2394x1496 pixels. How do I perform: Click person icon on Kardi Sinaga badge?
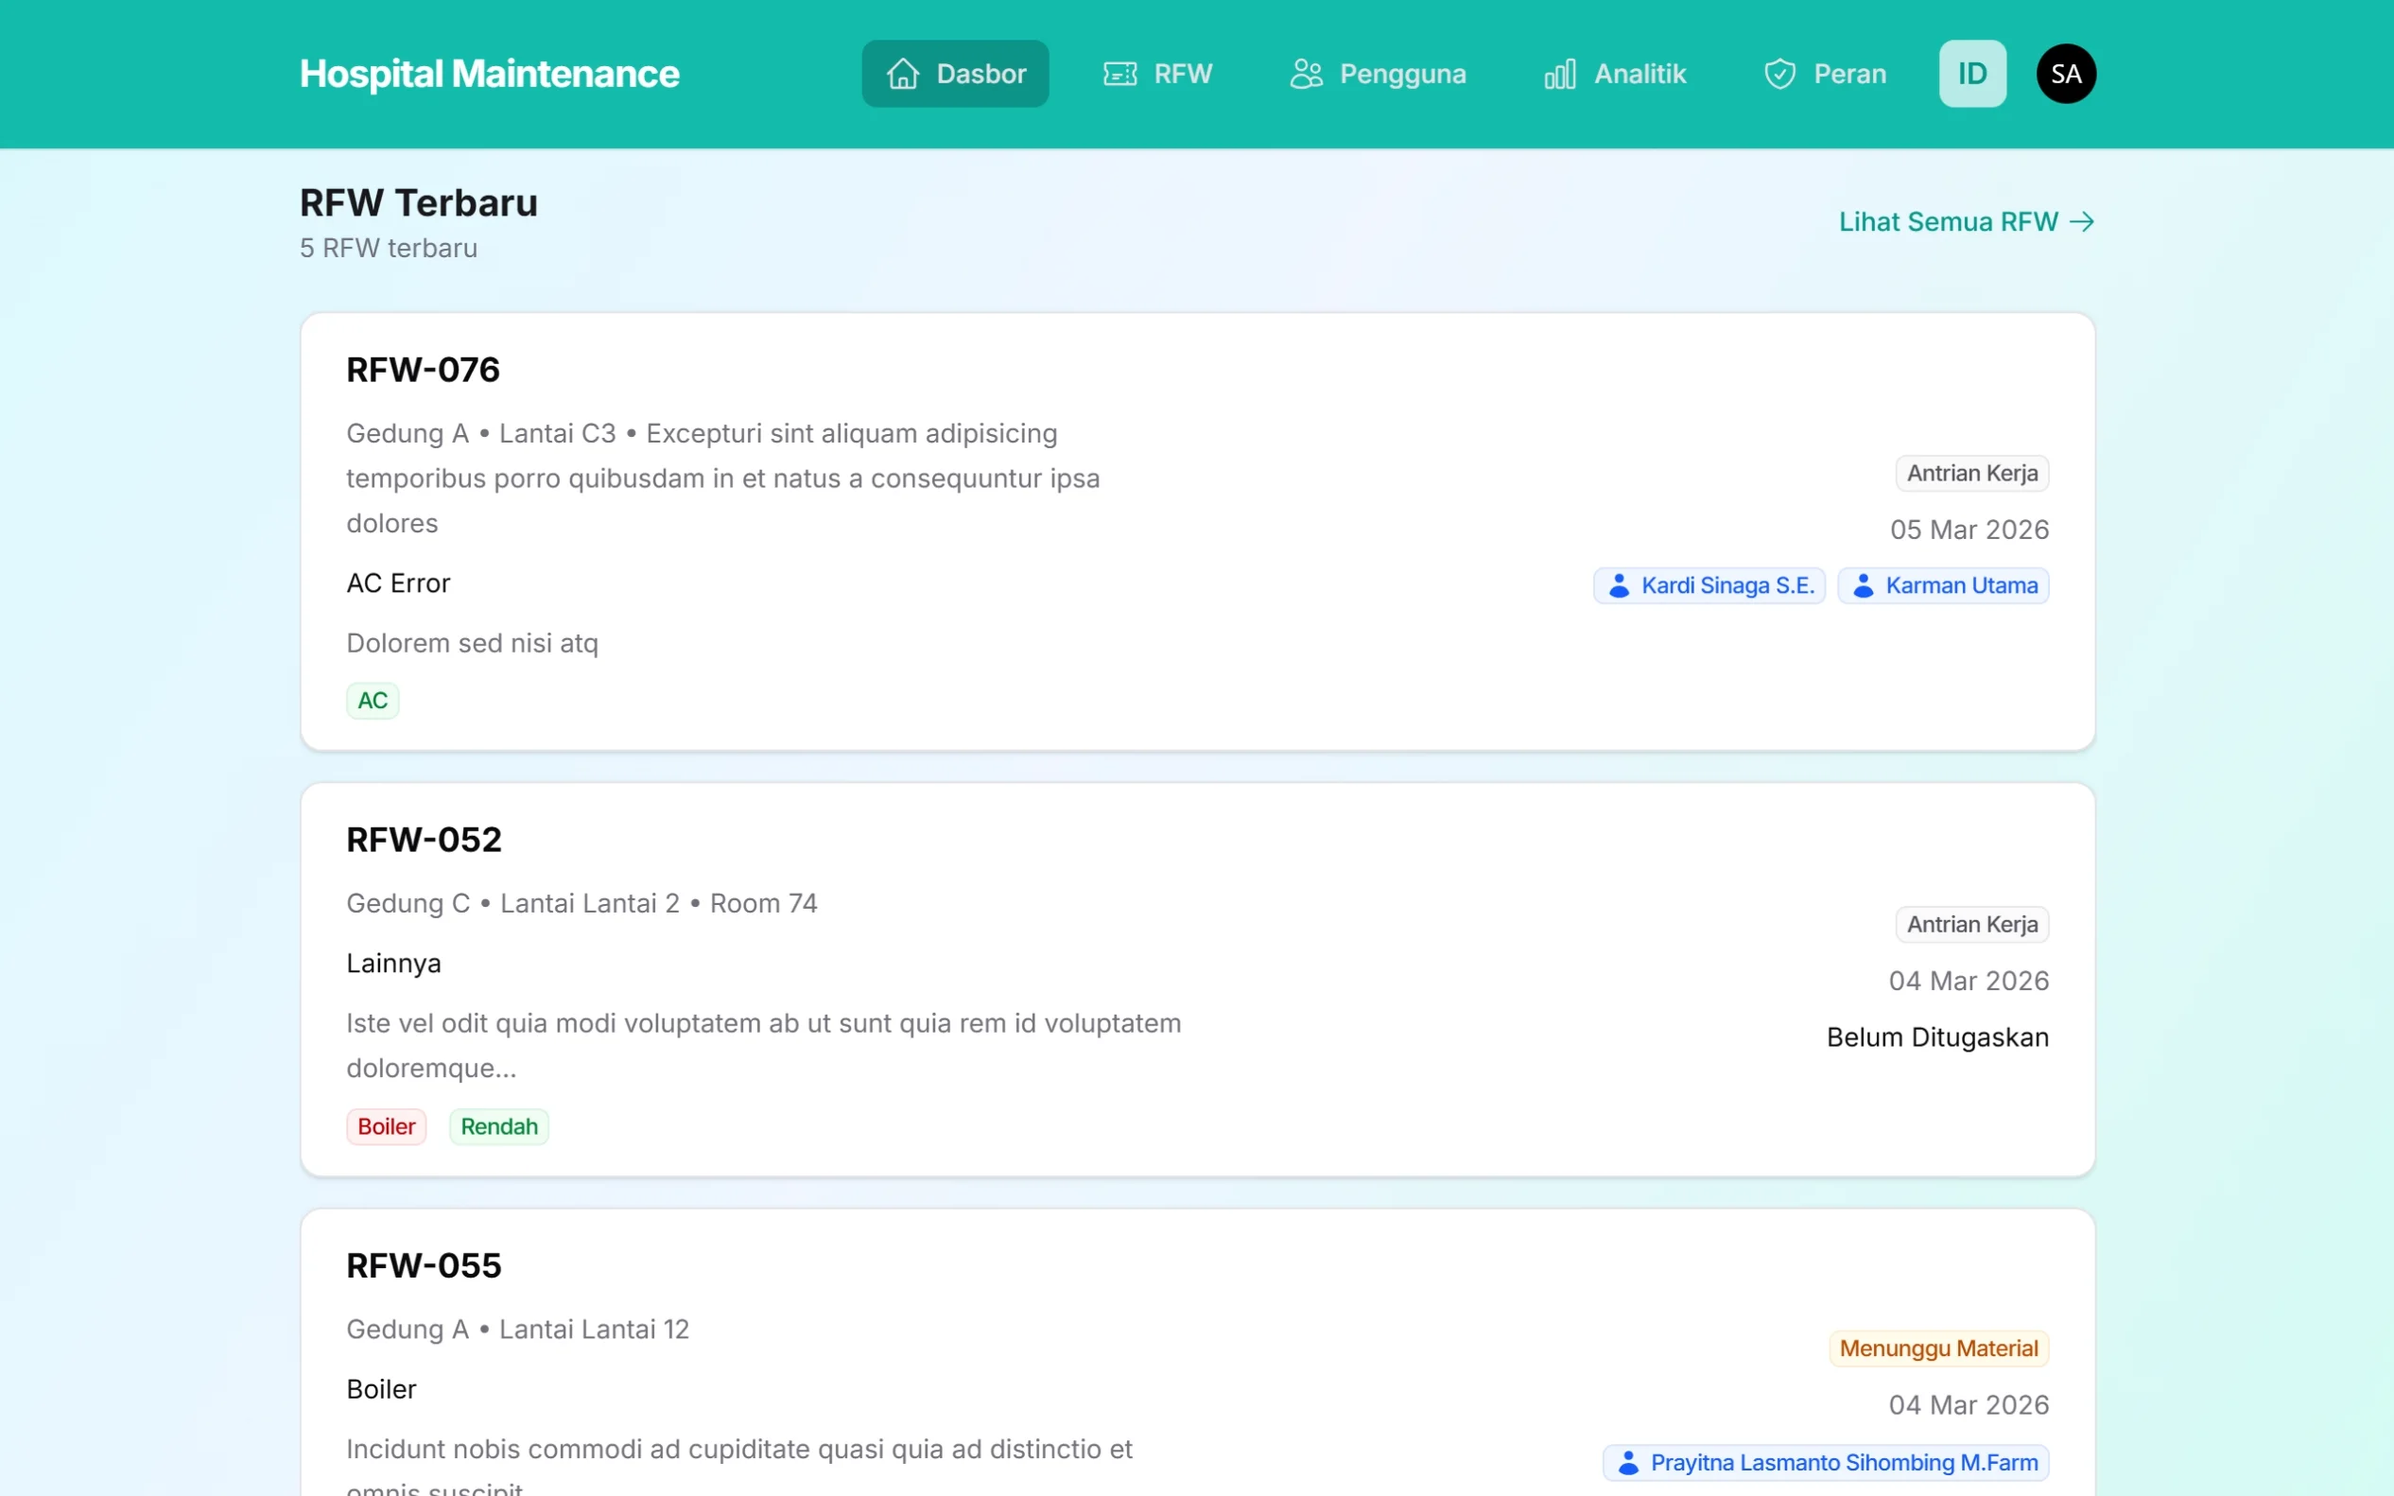tap(1620, 585)
